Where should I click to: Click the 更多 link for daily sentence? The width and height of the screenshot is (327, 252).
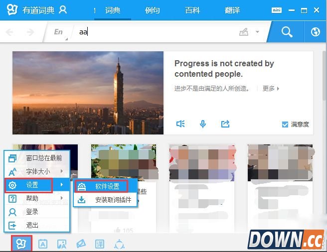click(x=271, y=88)
